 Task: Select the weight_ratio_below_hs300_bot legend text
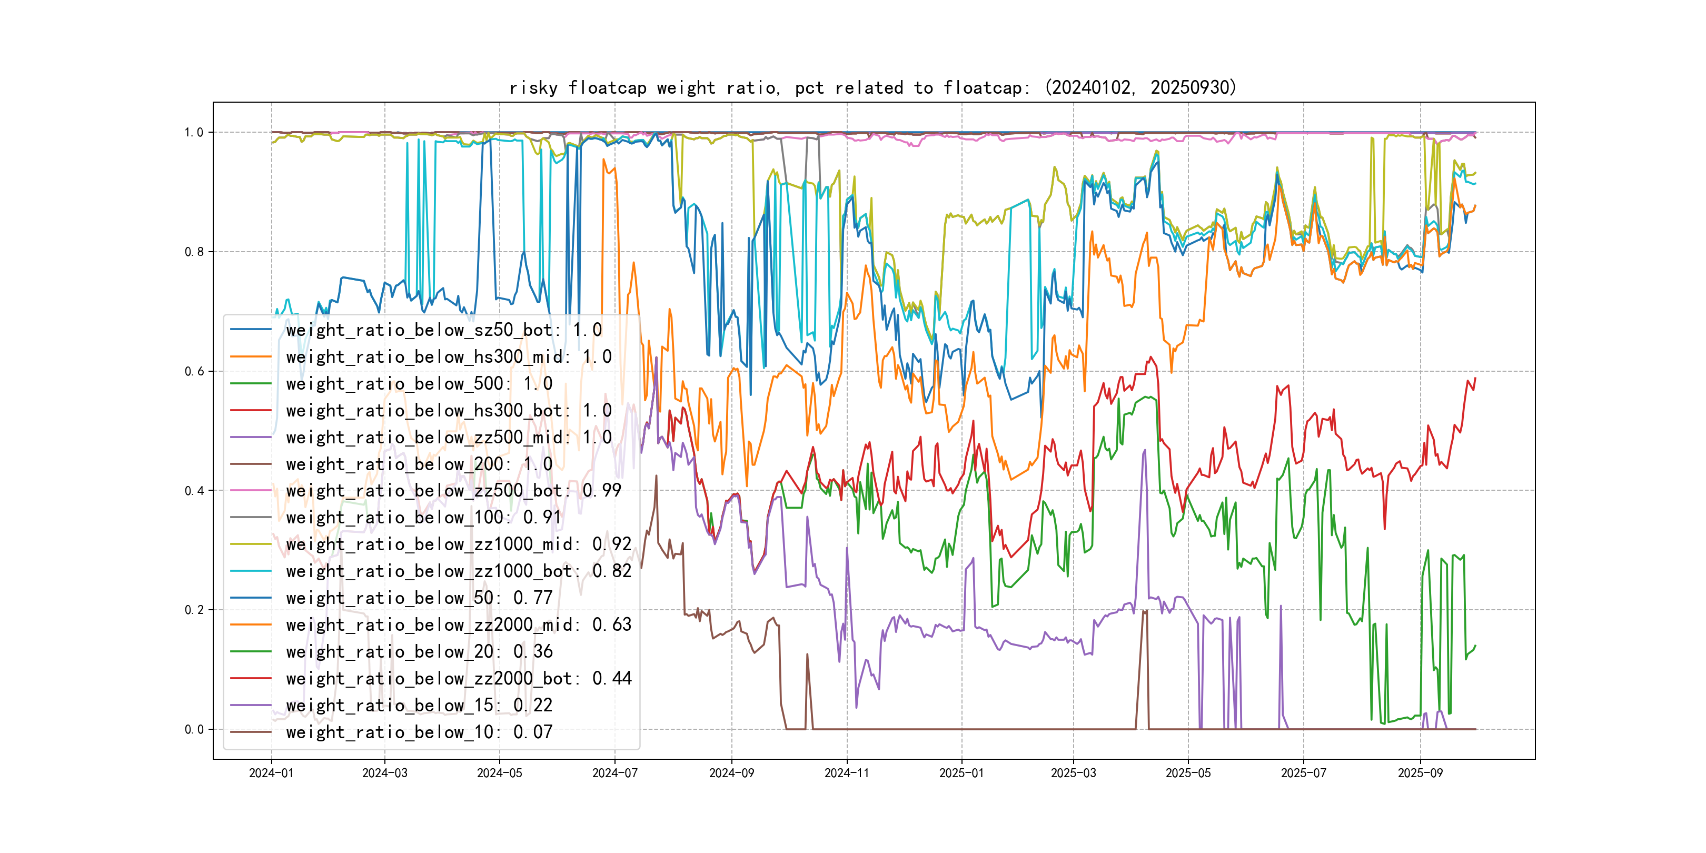(449, 411)
